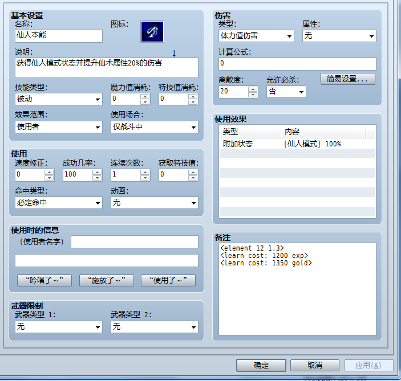
Task: Decrease the 速度修正 value with down arrow
Action: 49,178
